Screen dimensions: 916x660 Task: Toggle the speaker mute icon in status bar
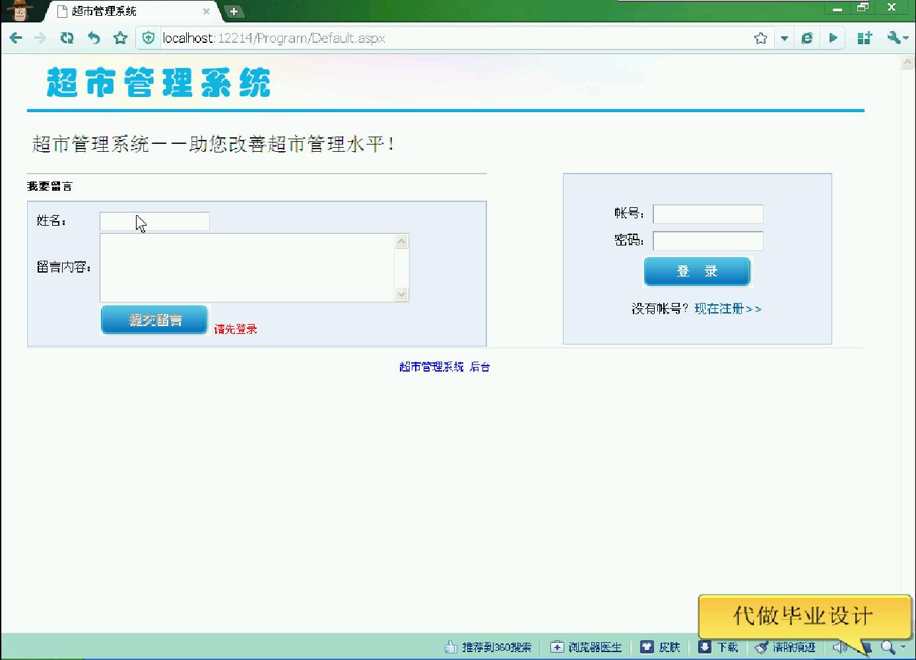coord(839,647)
